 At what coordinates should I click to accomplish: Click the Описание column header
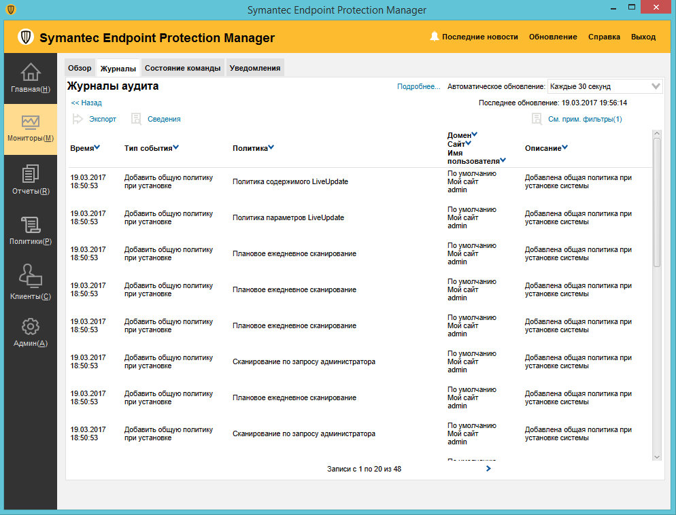click(x=543, y=148)
